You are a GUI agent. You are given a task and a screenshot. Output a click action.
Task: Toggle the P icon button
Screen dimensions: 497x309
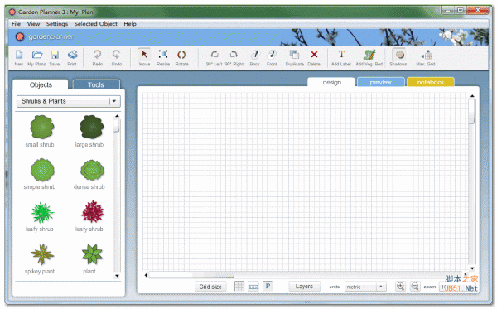coord(268,287)
